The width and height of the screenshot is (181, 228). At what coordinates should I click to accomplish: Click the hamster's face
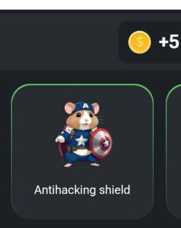pos(85,119)
